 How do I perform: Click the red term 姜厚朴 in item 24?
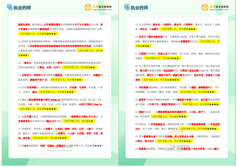coord(142,100)
